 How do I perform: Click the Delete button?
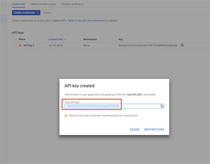point(47,13)
